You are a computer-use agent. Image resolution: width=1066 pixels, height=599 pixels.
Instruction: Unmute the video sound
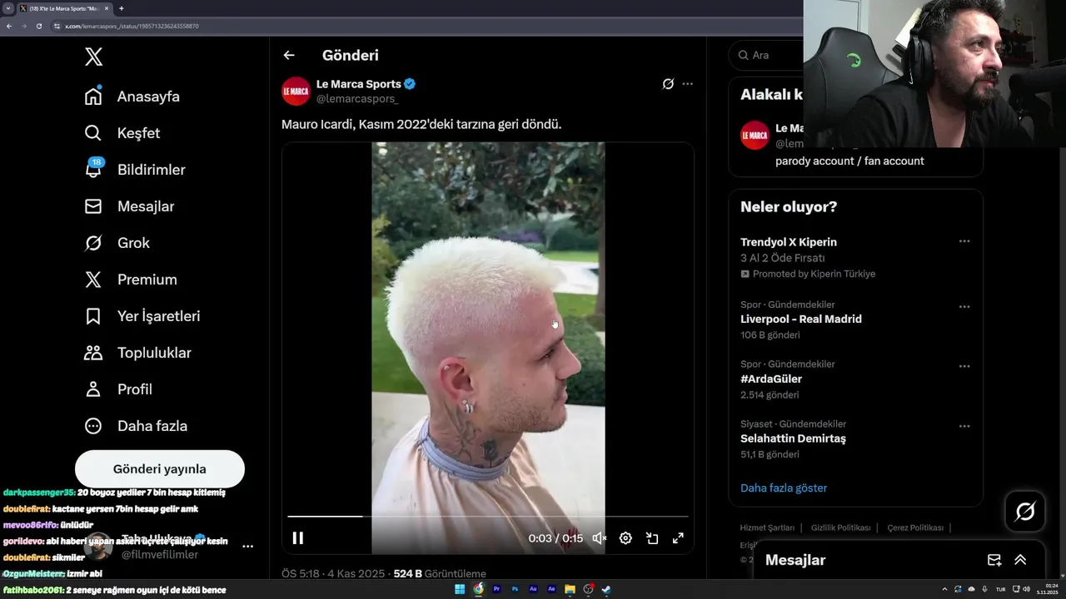coord(599,538)
